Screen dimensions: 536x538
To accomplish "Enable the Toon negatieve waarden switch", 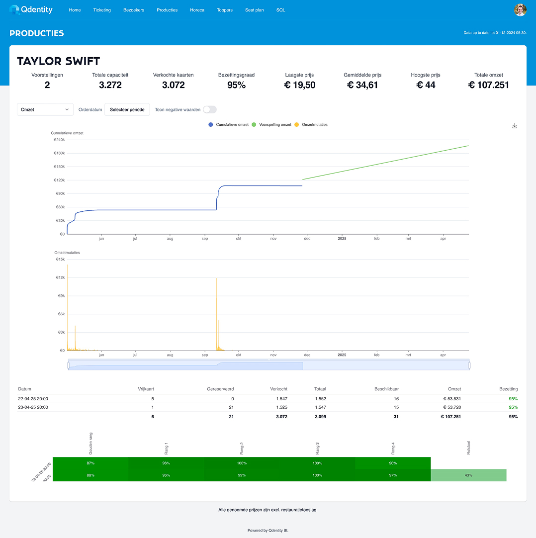I will 209,109.
